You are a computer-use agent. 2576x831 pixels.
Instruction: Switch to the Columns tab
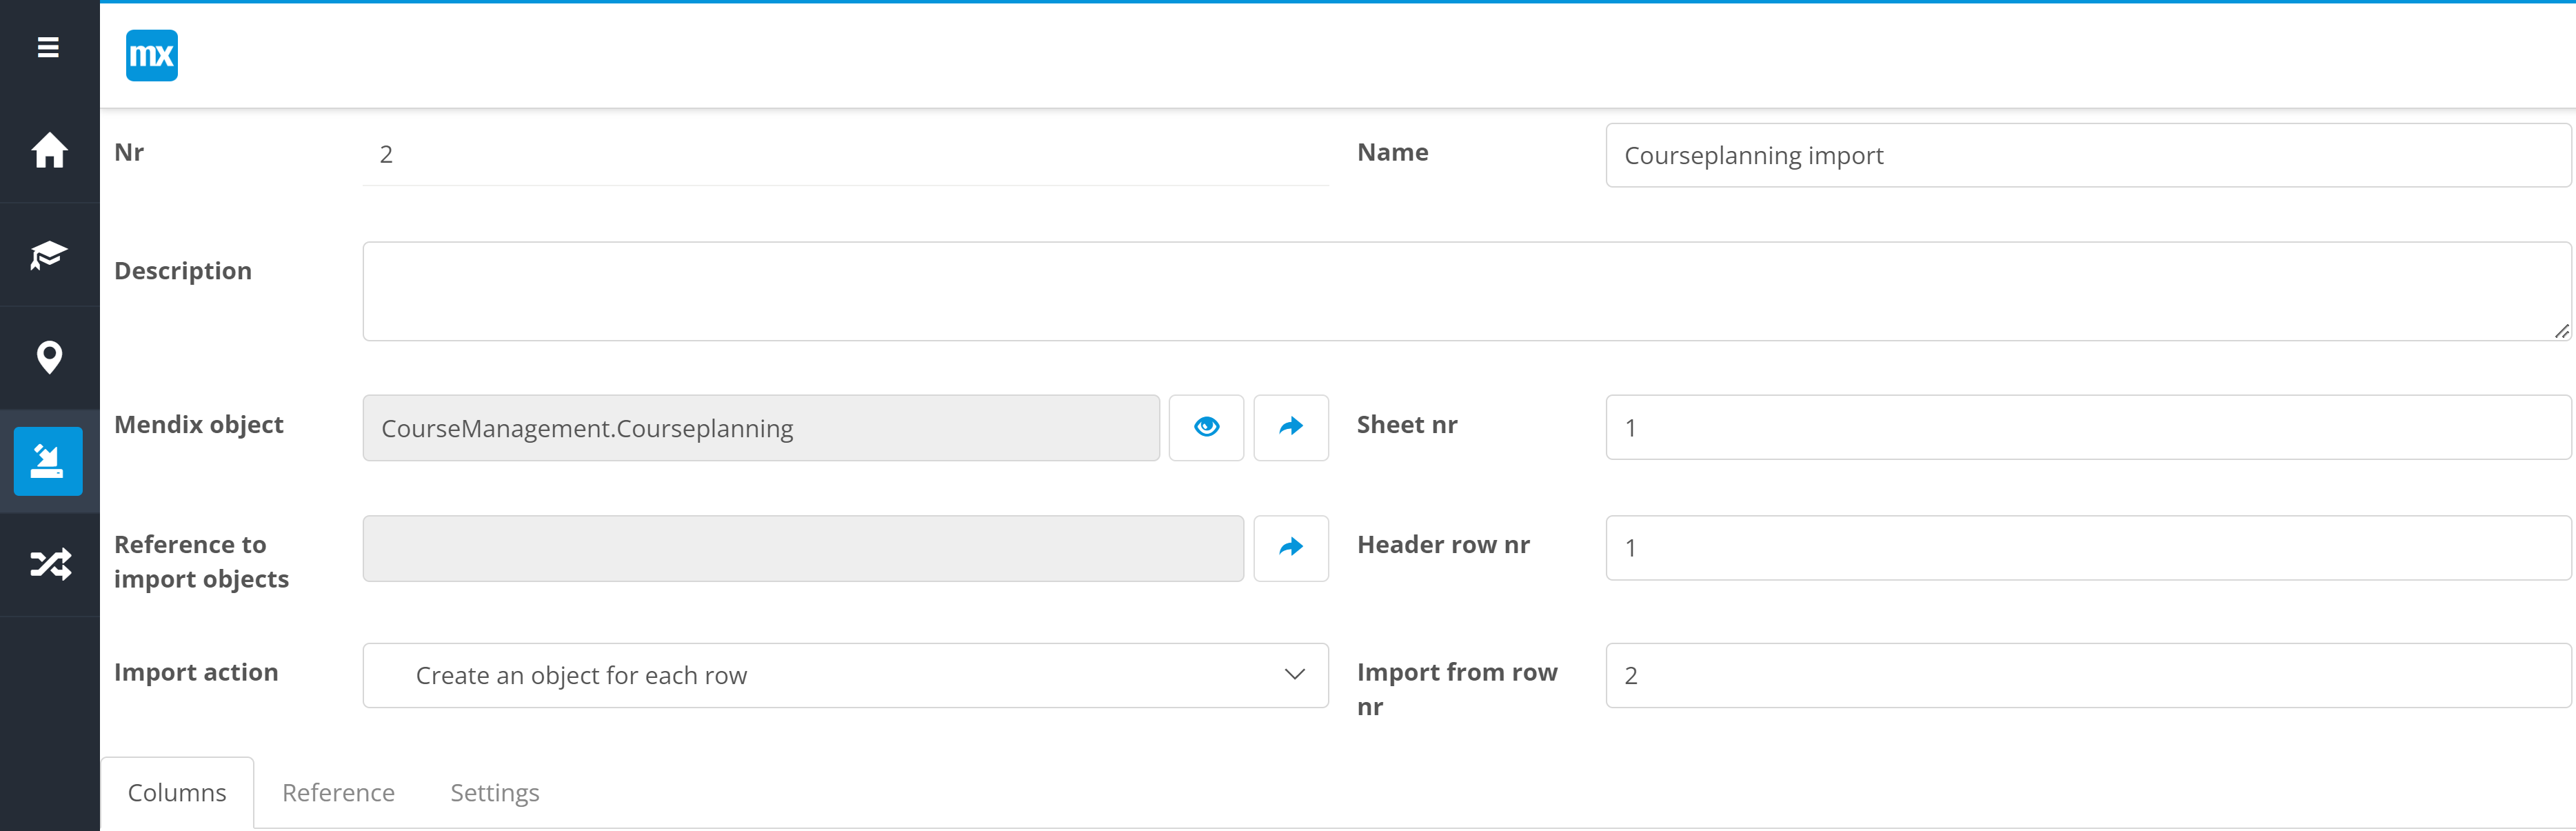coord(177,792)
